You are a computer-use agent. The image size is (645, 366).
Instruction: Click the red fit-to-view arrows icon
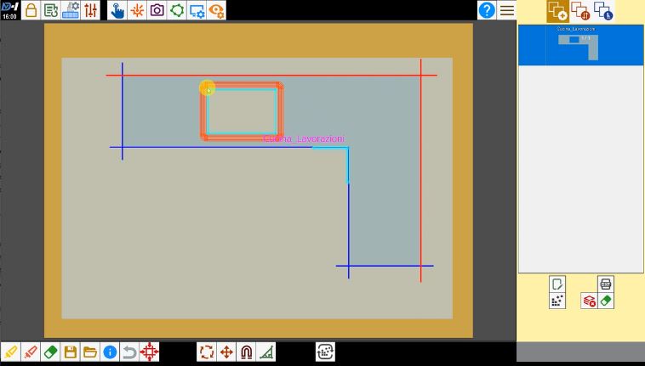tap(149, 352)
